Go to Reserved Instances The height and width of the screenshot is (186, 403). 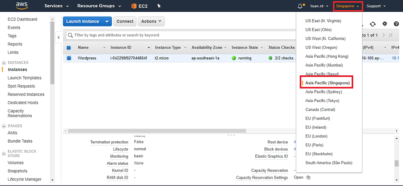point(26,94)
